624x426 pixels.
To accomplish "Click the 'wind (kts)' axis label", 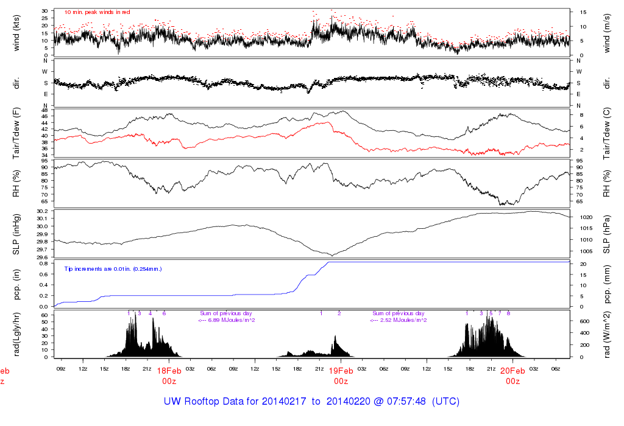I will [16, 33].
